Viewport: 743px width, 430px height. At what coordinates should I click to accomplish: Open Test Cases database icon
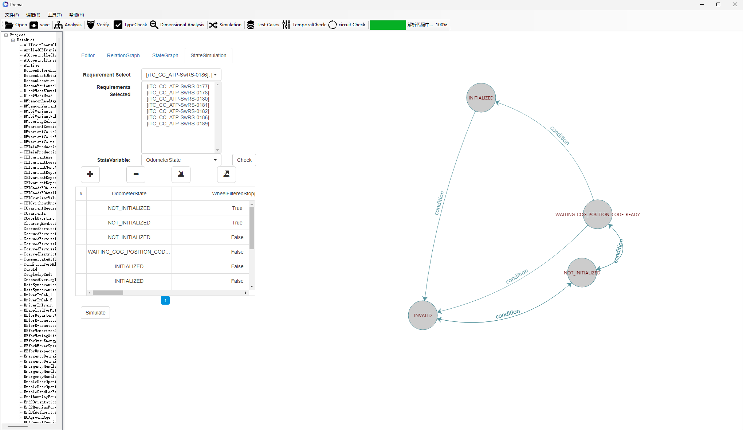pyautogui.click(x=251, y=25)
